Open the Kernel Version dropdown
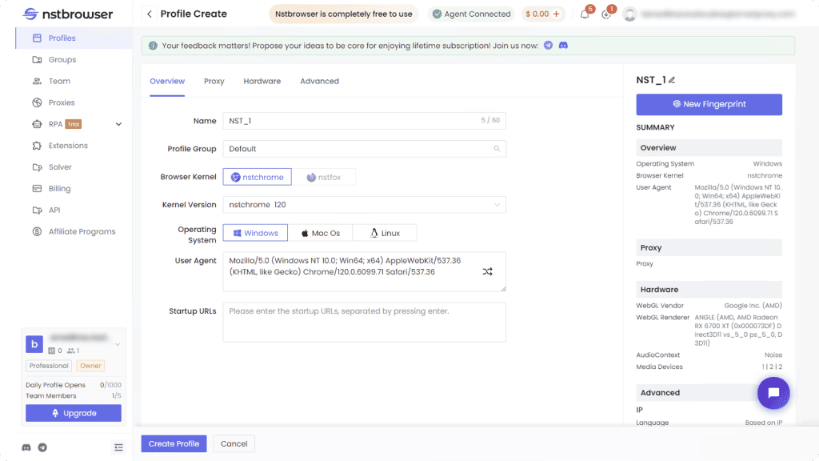This screenshot has height=461, width=819. [x=364, y=205]
